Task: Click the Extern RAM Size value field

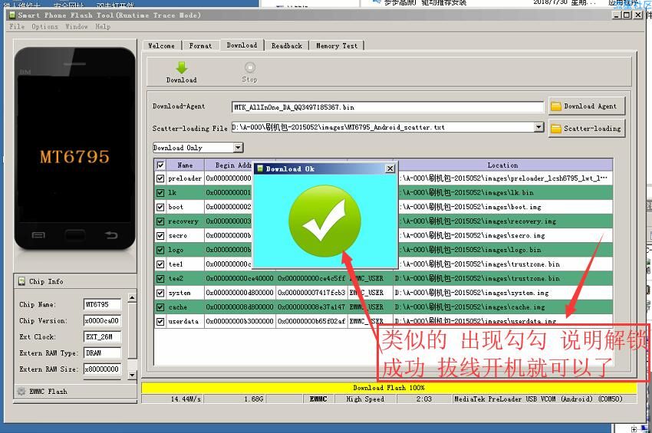Action: (102, 369)
